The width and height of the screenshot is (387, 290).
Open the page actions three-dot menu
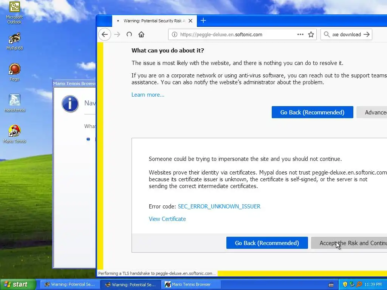(x=300, y=34)
